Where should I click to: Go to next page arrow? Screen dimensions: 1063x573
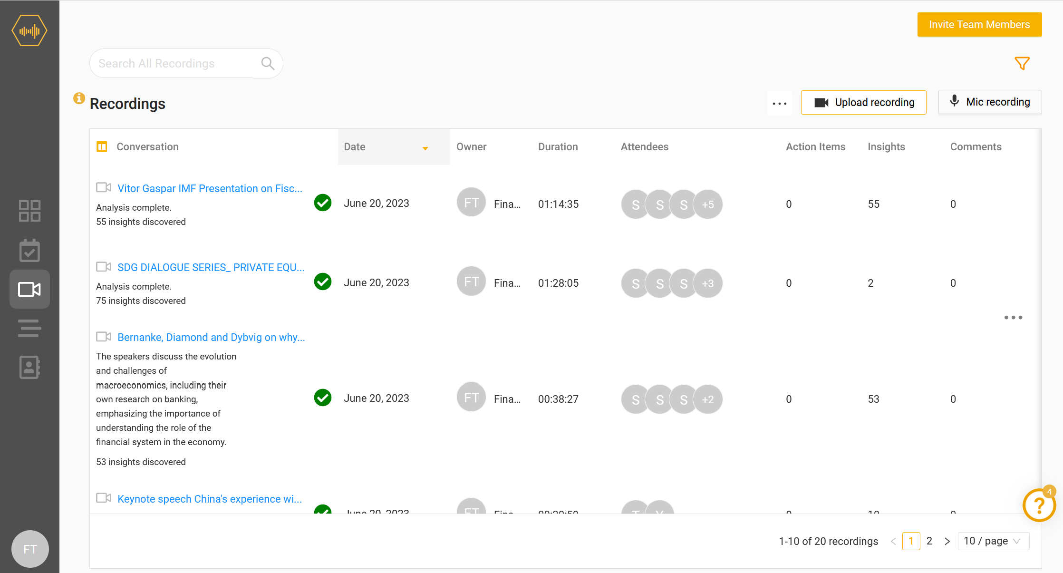tap(947, 541)
